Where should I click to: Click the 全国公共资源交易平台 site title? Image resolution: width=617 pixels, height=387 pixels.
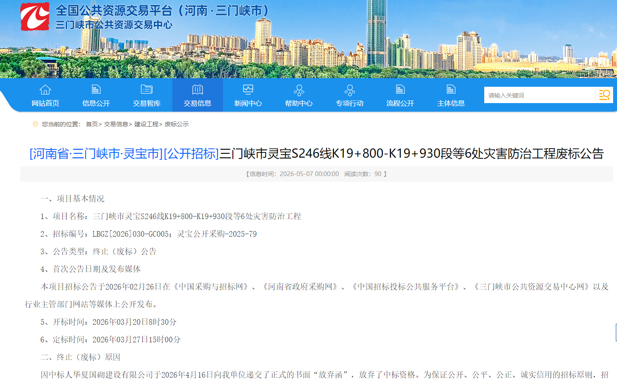[x=162, y=10]
